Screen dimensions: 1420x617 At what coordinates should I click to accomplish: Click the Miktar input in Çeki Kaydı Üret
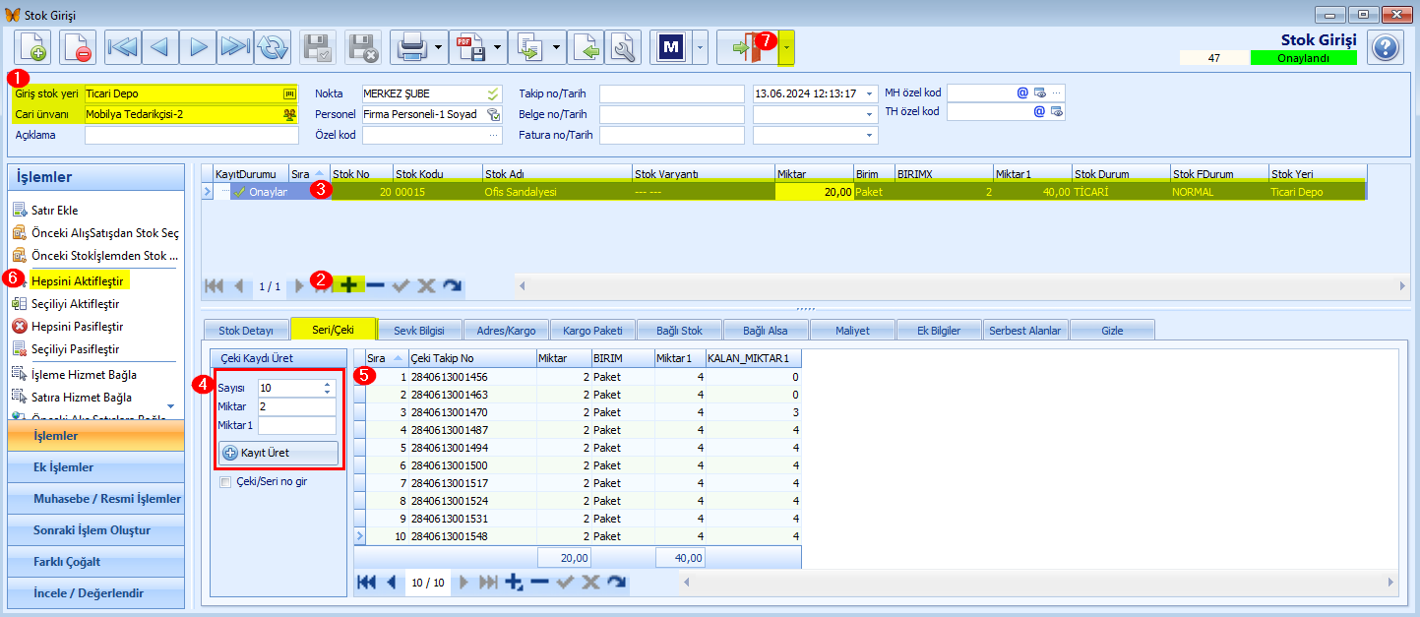click(297, 406)
